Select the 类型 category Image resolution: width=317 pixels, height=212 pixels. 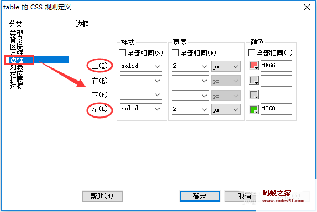pos(17,33)
